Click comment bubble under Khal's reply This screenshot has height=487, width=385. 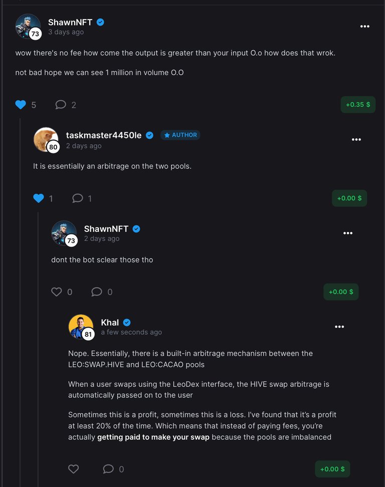point(108,469)
